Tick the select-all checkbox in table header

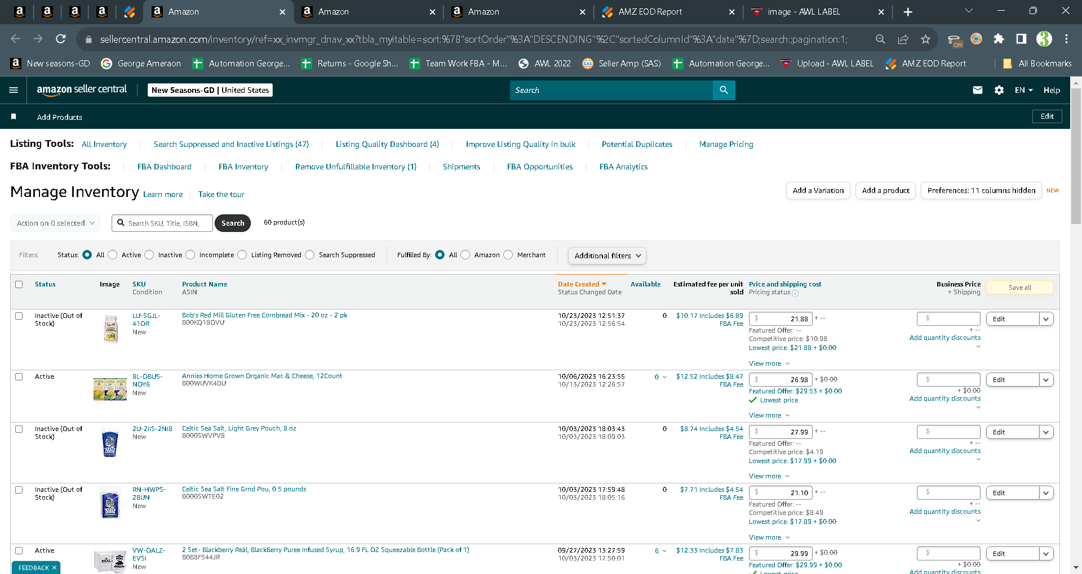(19, 284)
